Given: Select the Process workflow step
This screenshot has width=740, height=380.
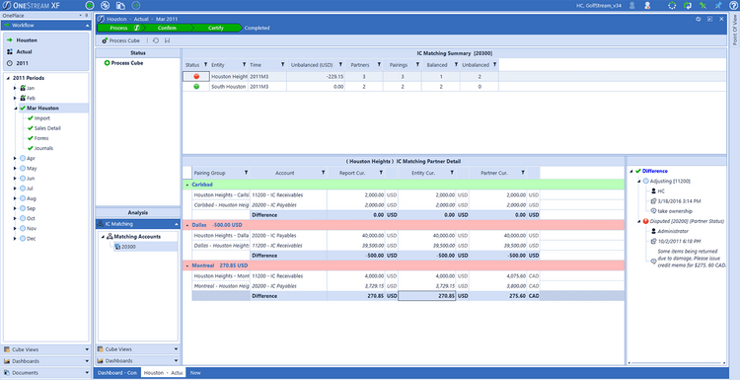Looking at the screenshot, I should (x=121, y=28).
